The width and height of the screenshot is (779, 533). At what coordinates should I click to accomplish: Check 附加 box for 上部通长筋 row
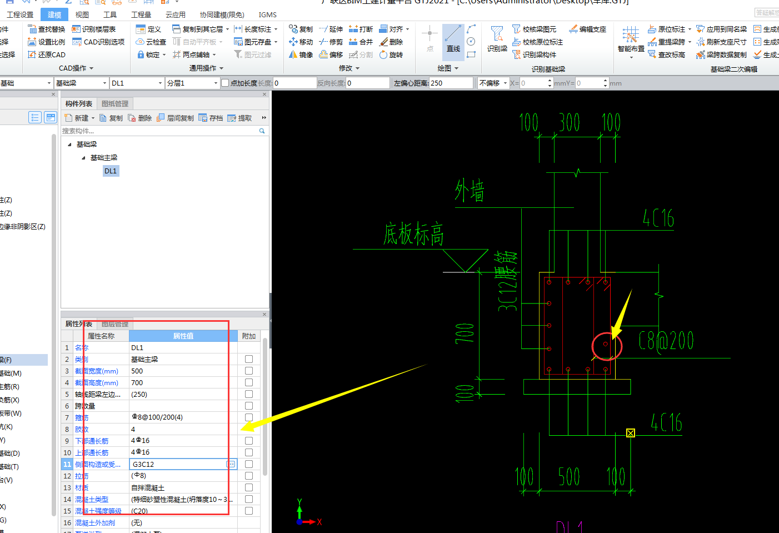[248, 452]
